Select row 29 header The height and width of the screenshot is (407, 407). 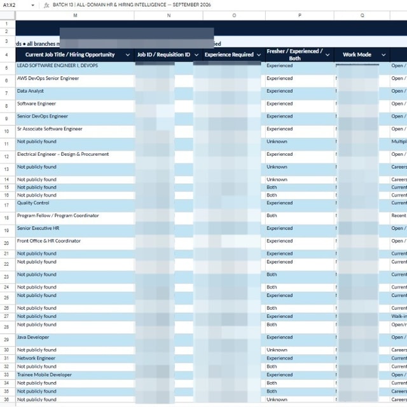tap(7, 340)
